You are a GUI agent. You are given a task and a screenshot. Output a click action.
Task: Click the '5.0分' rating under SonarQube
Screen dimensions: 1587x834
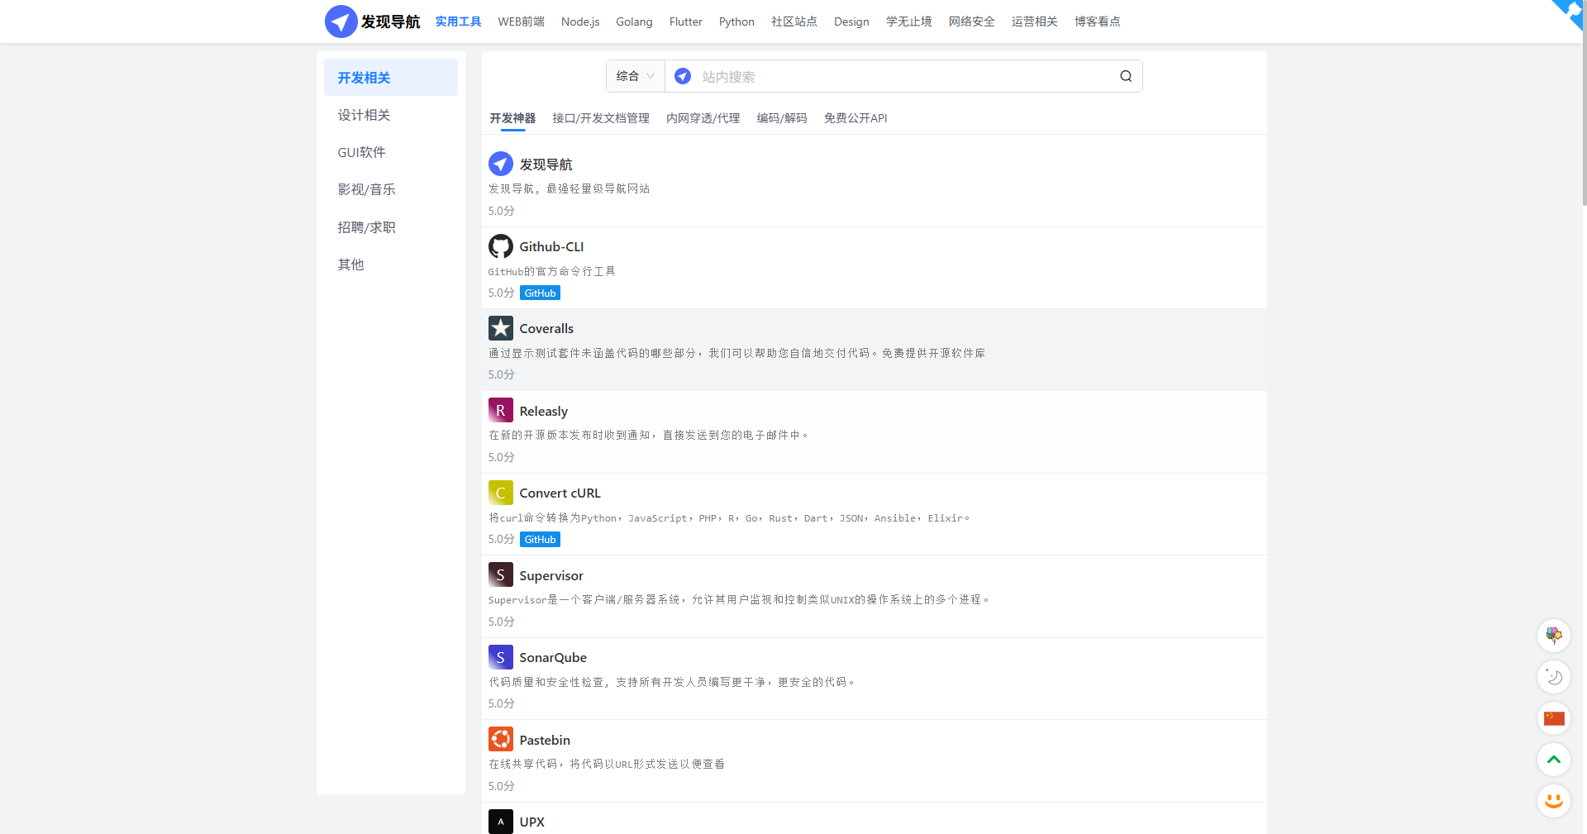pyautogui.click(x=501, y=703)
